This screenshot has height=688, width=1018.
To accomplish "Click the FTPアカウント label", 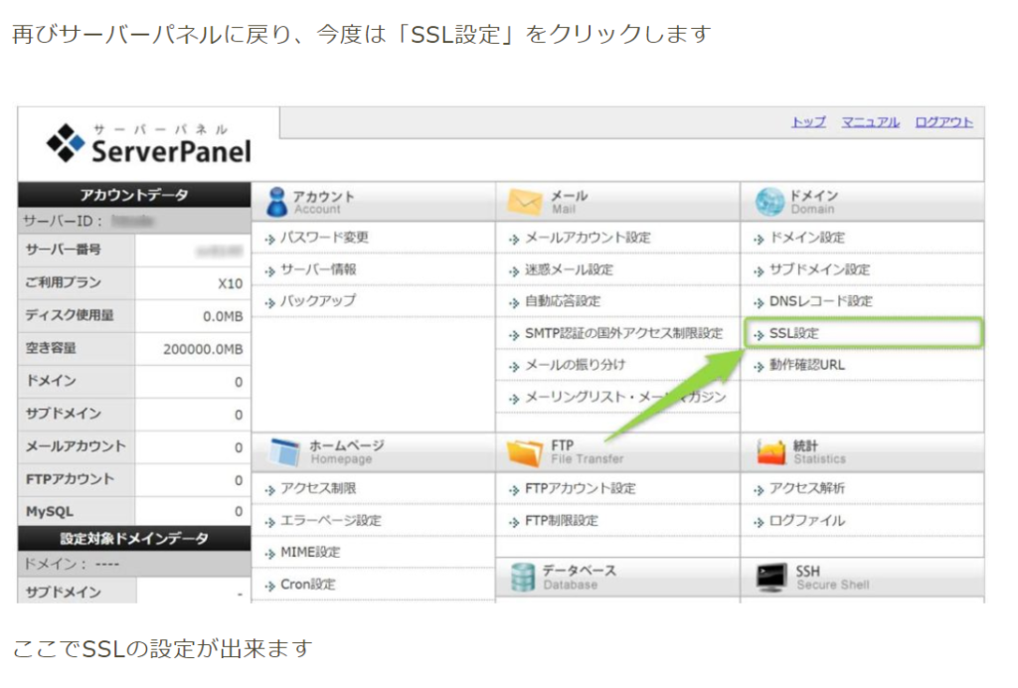I will 70,479.
